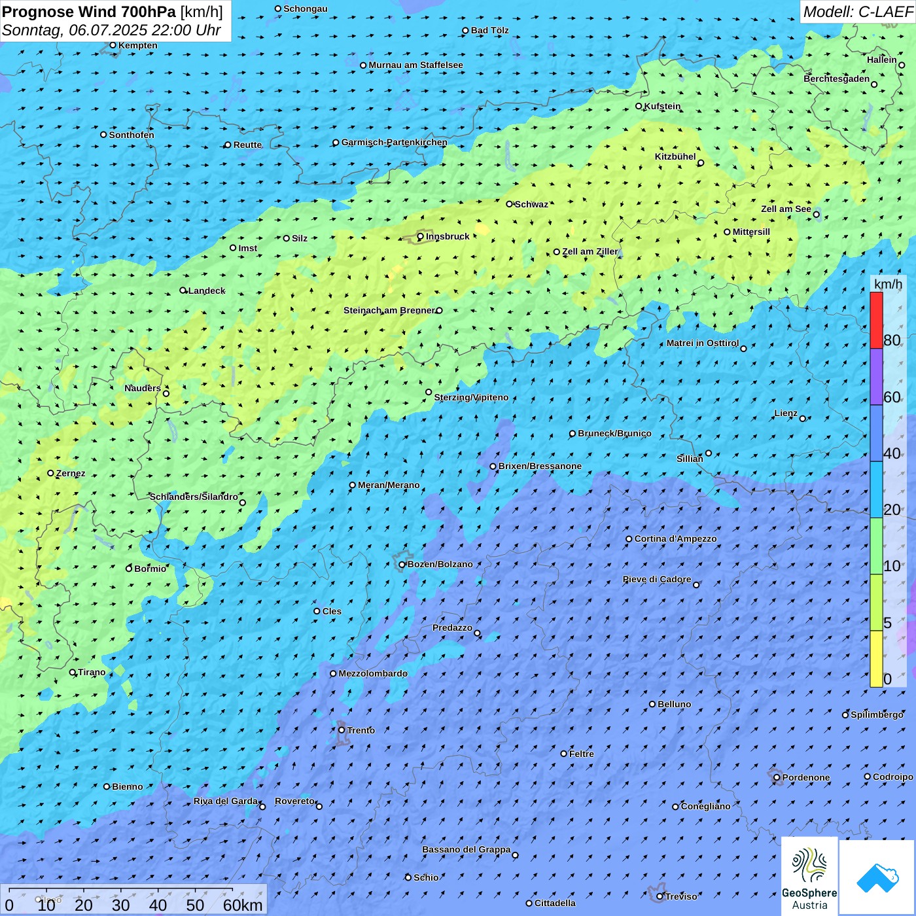Image resolution: width=916 pixels, height=916 pixels.
Task: Select the yellow legend band between 0 and 5
Action: 876,659
